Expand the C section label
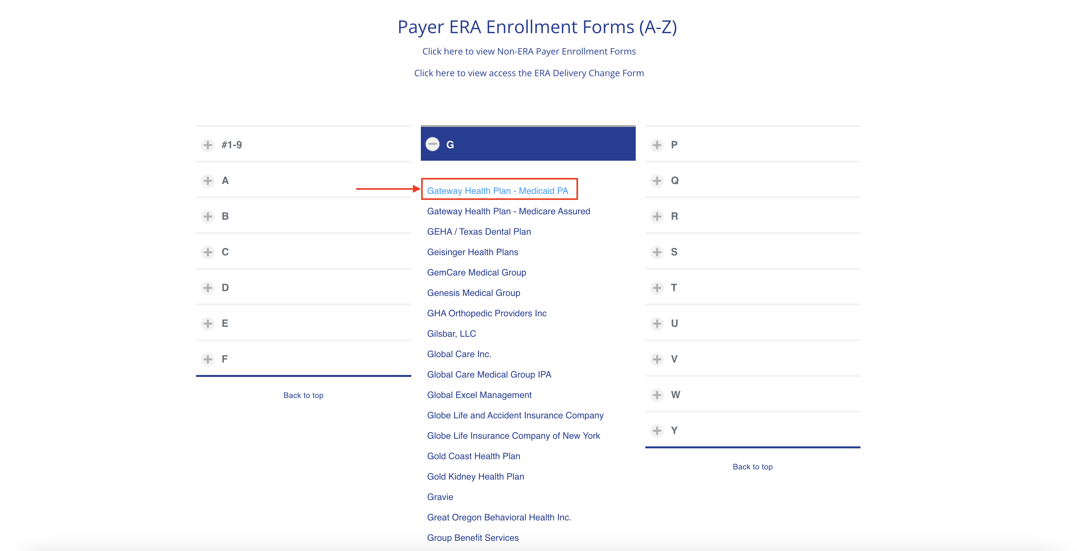 225,252
